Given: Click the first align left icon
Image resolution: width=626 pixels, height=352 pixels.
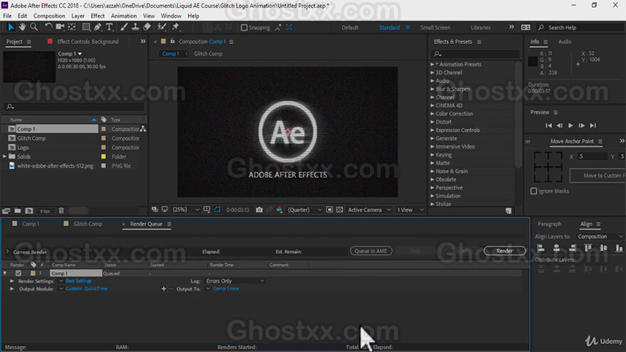Looking at the screenshot, I should point(541,248).
